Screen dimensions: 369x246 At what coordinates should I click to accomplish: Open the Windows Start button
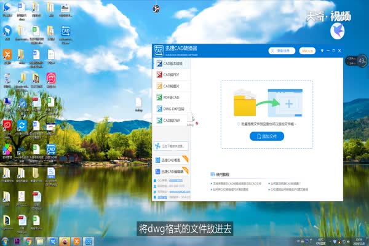pos(5,242)
